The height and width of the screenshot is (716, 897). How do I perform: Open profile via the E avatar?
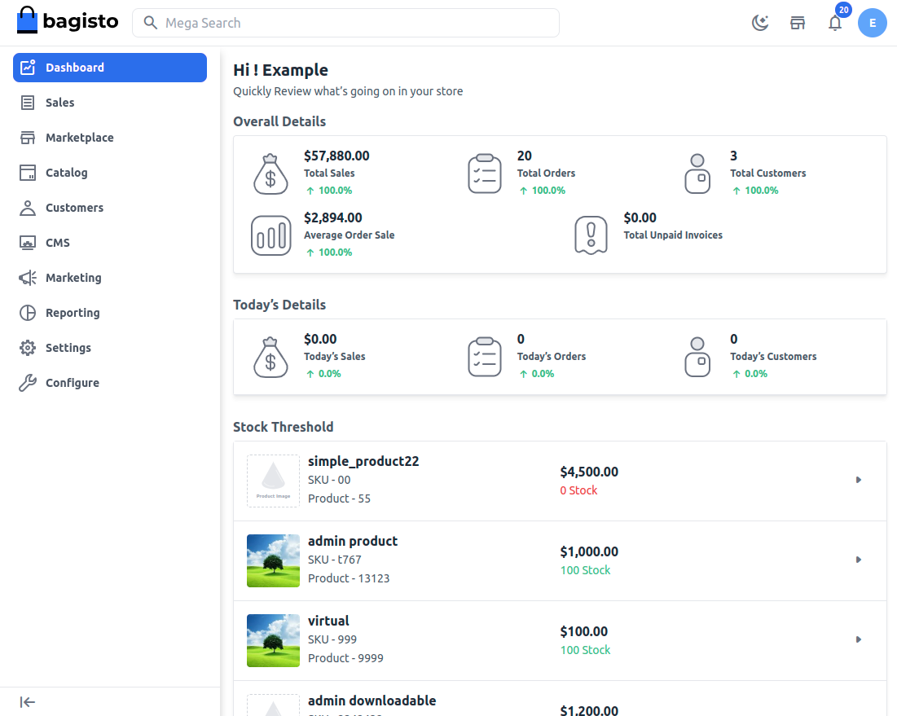tap(873, 23)
